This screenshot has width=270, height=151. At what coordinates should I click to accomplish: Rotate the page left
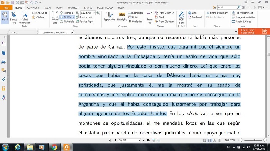[84, 17]
